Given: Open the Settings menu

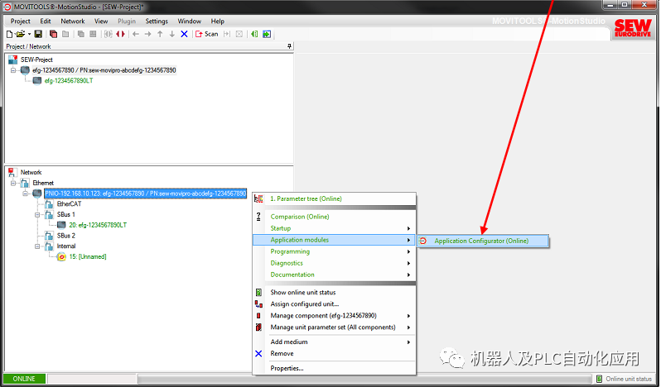Looking at the screenshot, I should [x=157, y=21].
